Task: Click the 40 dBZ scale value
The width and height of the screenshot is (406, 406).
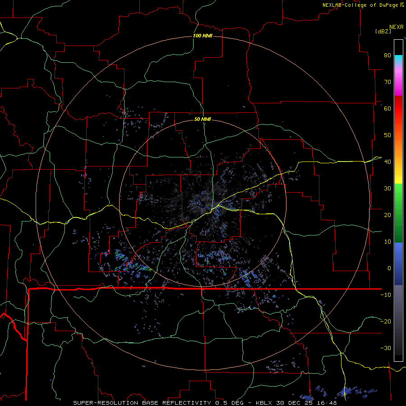Action: [388, 161]
